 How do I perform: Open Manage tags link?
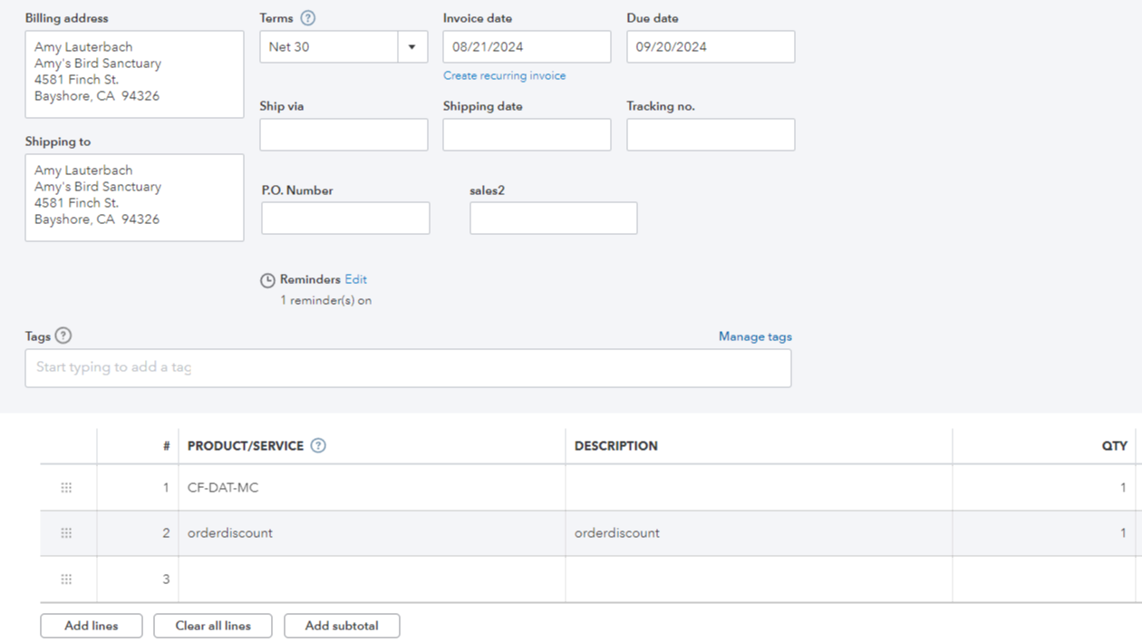tap(755, 336)
